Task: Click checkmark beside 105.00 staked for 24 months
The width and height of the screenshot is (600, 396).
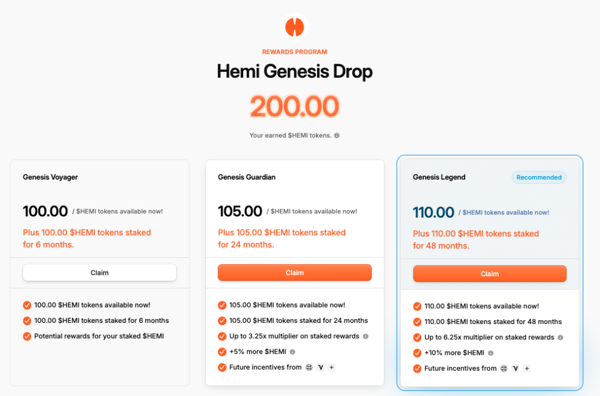Action: click(x=222, y=321)
